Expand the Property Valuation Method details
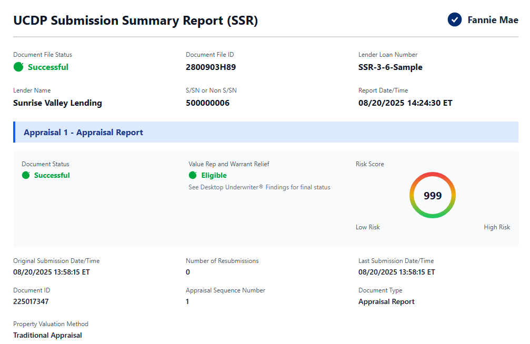Viewport: 530px width, 344px height. tap(47, 335)
